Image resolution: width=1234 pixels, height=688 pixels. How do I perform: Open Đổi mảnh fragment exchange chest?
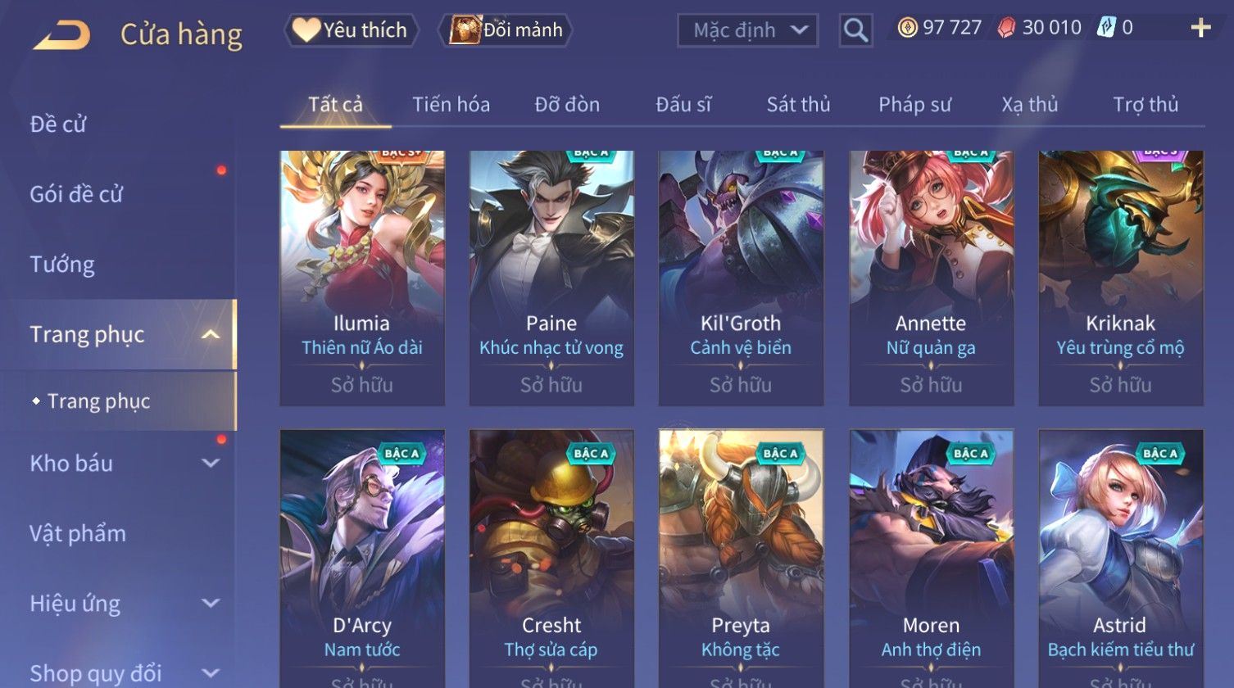[x=506, y=30]
